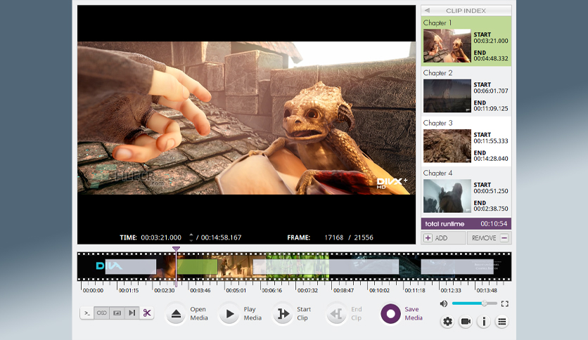The height and width of the screenshot is (340, 588).
Task: Click the current frame number 17168
Action: 334,237
